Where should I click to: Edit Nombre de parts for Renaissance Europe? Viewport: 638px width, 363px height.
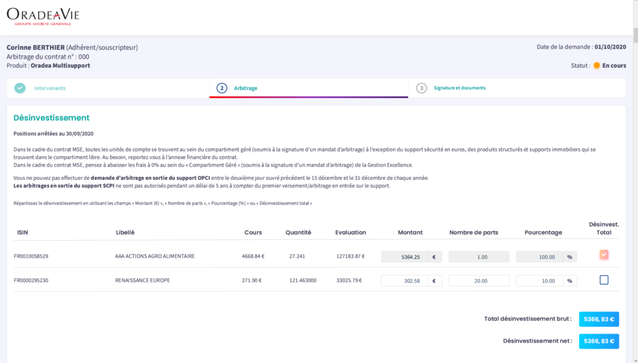tap(478, 281)
